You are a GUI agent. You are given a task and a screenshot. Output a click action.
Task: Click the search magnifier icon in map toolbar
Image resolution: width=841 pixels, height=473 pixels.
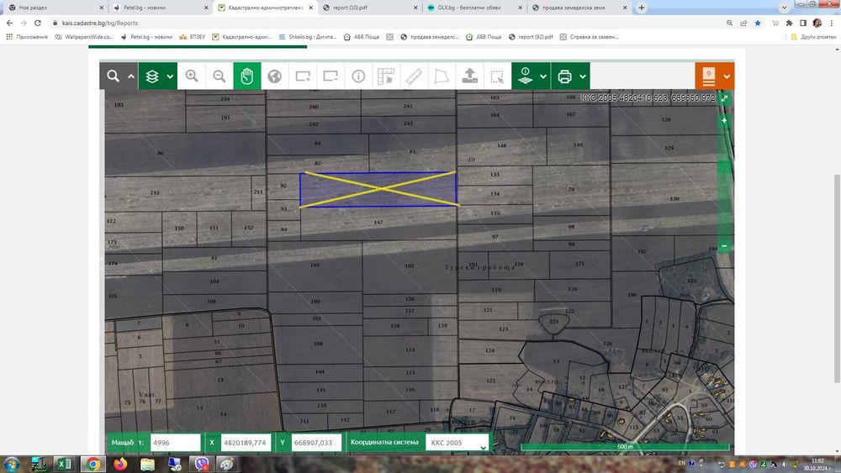tap(113, 76)
